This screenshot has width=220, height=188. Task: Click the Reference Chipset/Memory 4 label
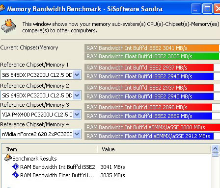coord(34,124)
